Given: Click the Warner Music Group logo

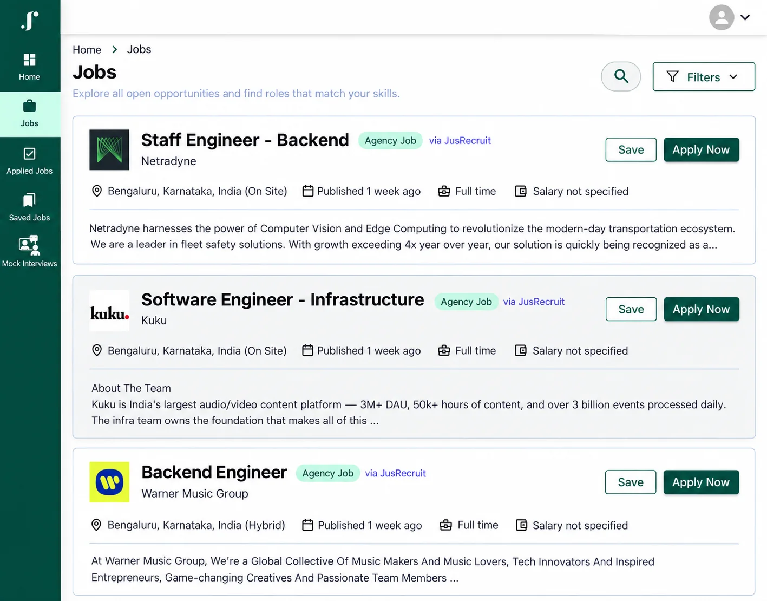Looking at the screenshot, I should (x=109, y=482).
